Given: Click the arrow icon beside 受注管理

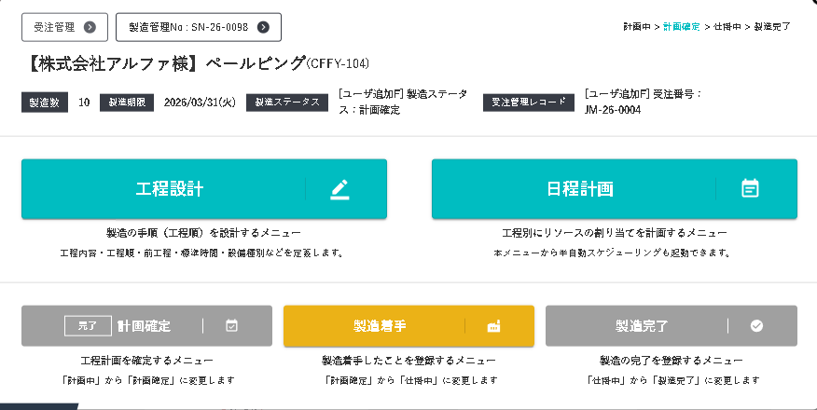Looking at the screenshot, I should click(90, 27).
